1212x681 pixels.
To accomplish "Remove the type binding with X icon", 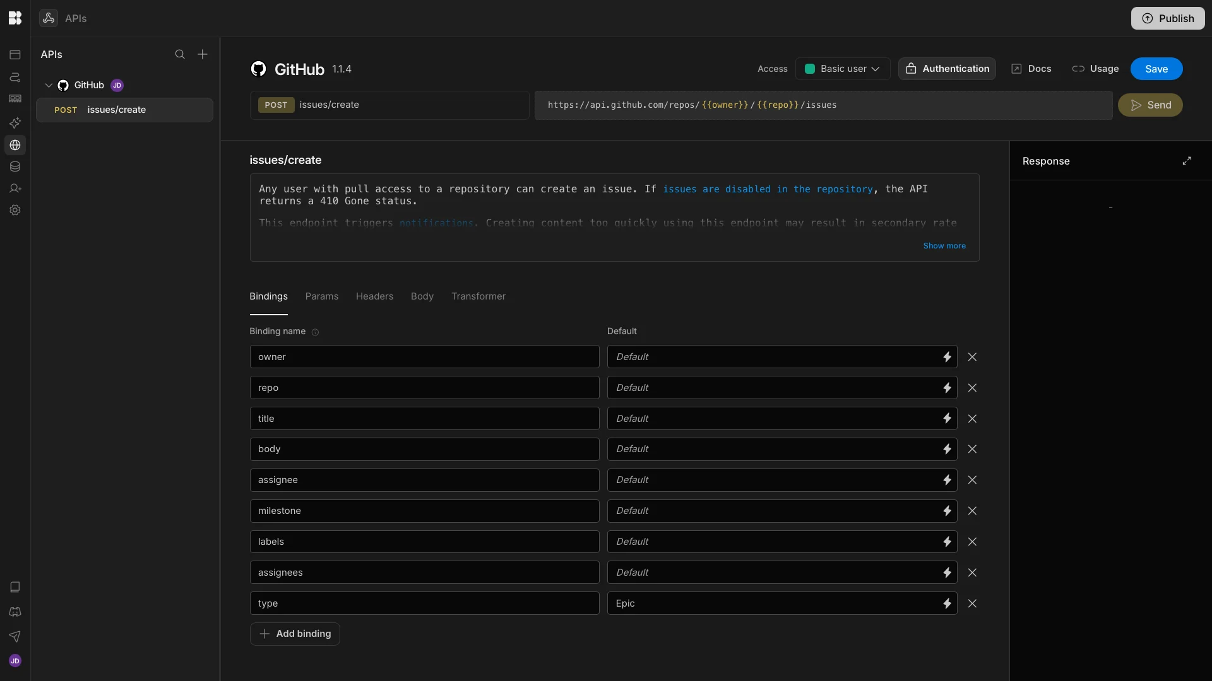I will [972, 603].
